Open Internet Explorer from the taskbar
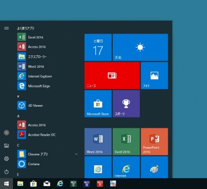This screenshot has width=207, height=189. pos(60,184)
